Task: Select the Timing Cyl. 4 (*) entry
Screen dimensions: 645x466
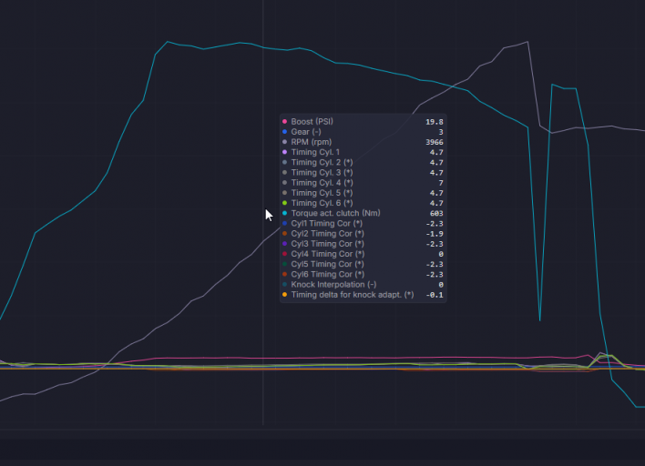Action: tap(363, 183)
